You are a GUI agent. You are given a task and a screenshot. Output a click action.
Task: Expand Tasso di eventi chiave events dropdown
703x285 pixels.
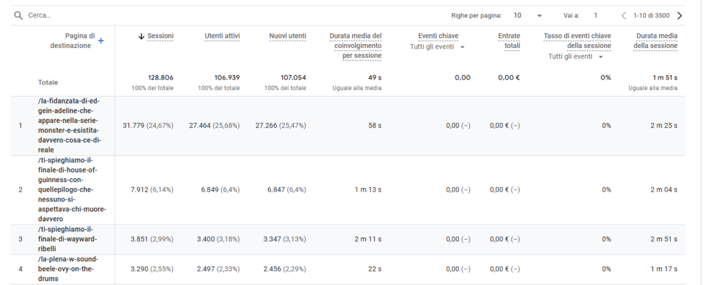click(x=601, y=57)
